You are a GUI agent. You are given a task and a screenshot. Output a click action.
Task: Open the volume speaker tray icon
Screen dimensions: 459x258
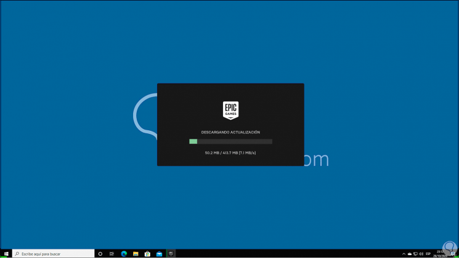click(x=421, y=254)
